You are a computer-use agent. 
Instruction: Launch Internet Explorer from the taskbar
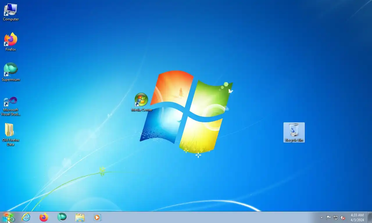pos(26,217)
